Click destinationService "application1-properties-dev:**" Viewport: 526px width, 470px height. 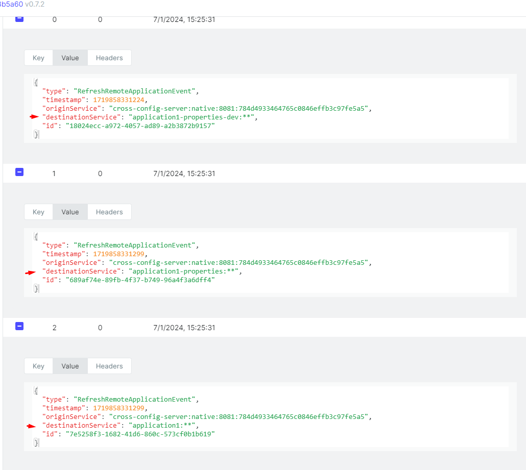(x=192, y=117)
